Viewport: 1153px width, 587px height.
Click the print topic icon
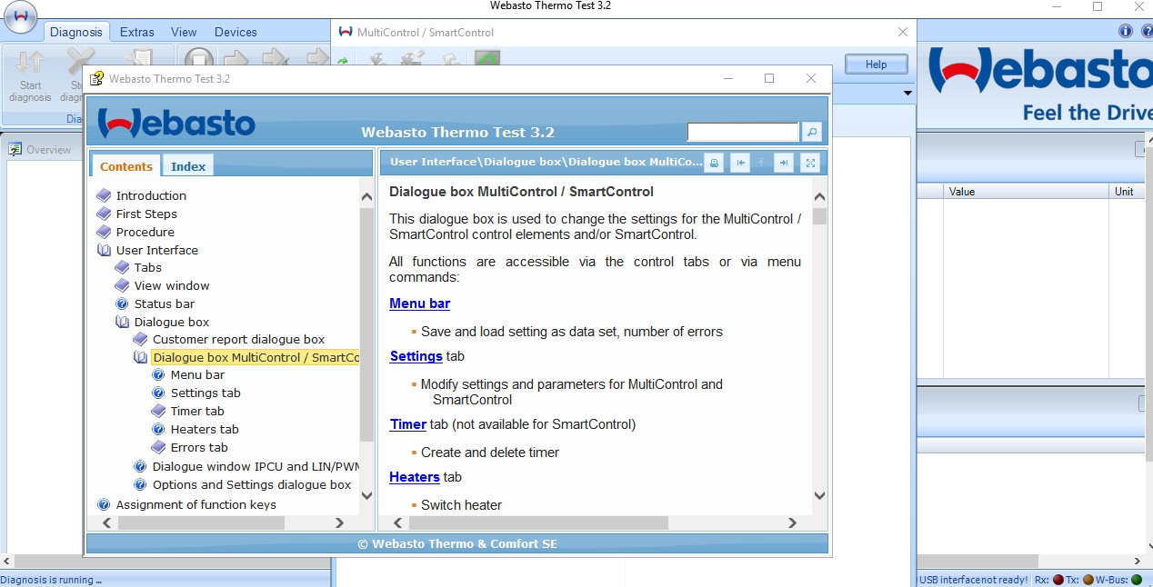tap(715, 163)
